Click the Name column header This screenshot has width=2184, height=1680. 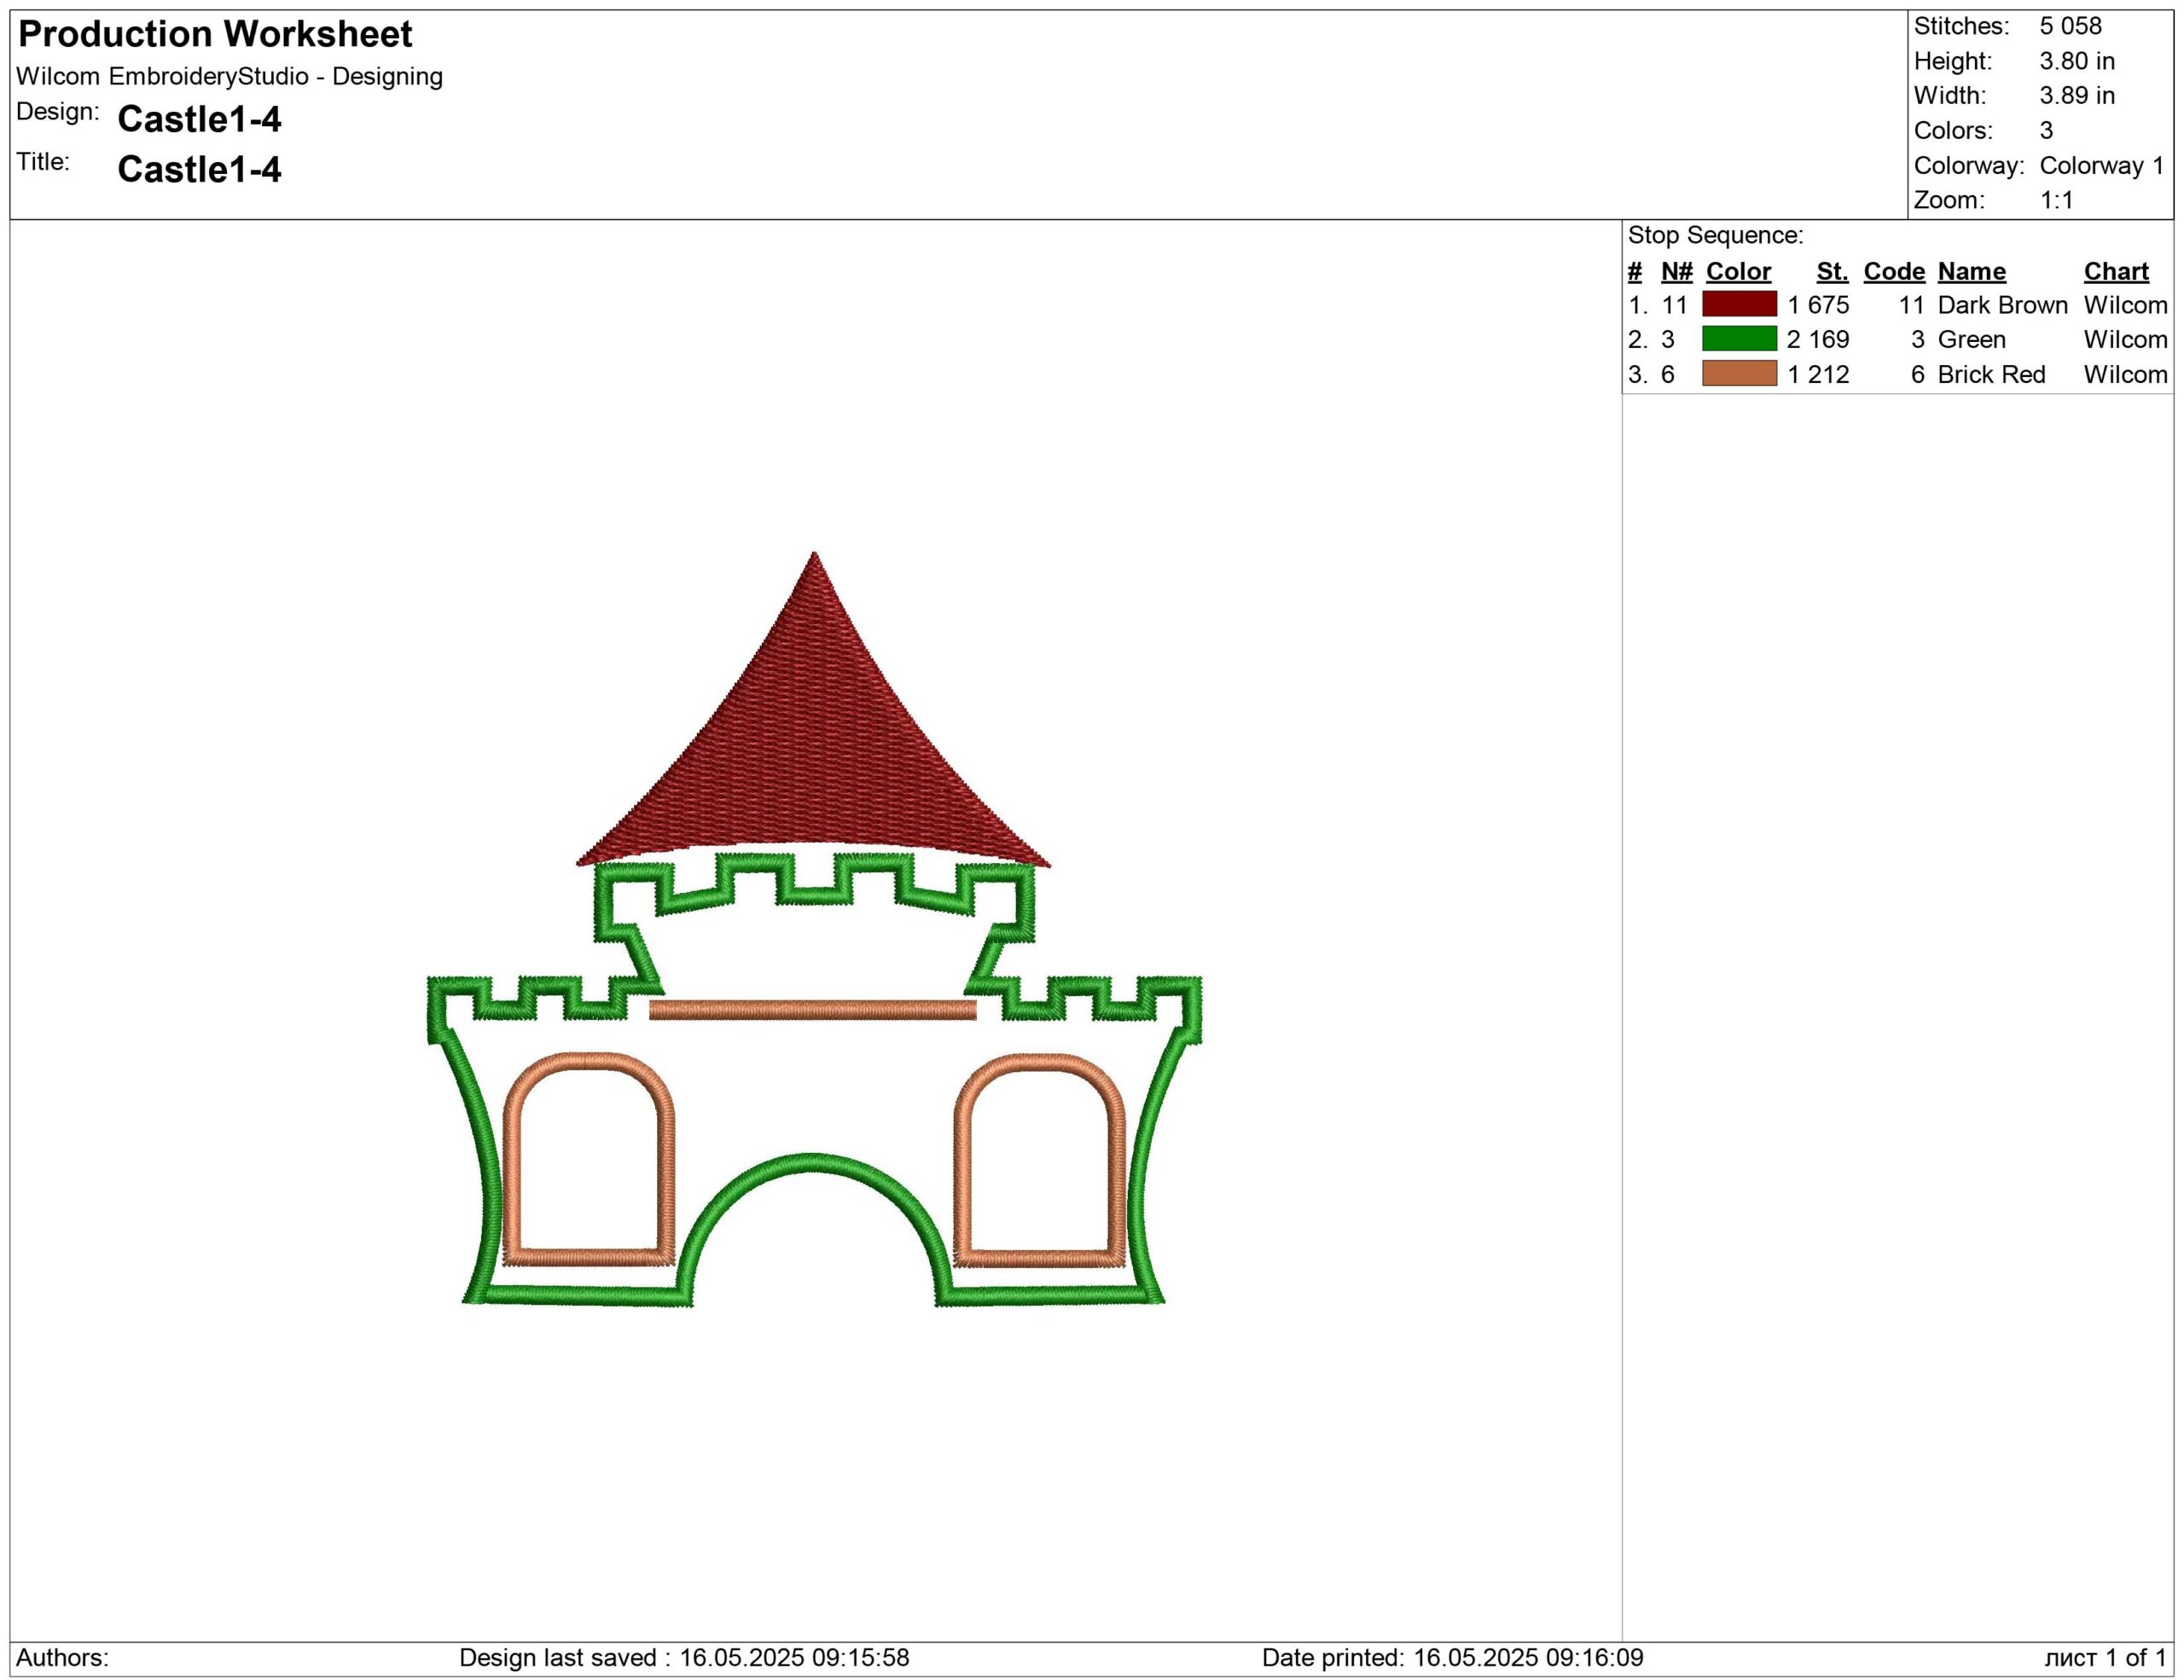click(1971, 271)
